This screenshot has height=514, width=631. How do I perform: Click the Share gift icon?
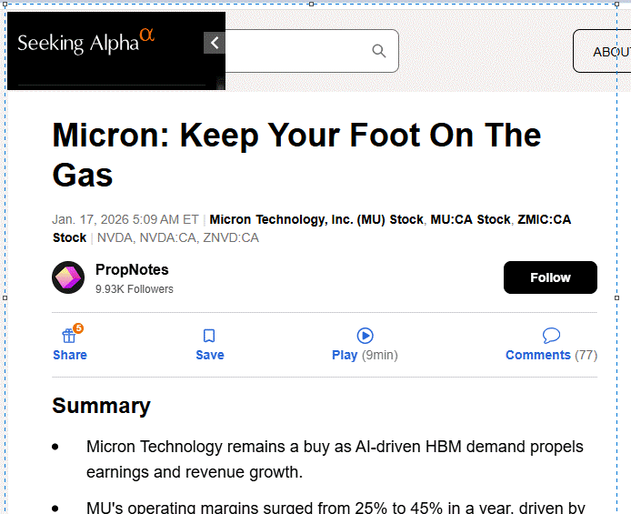coord(69,335)
